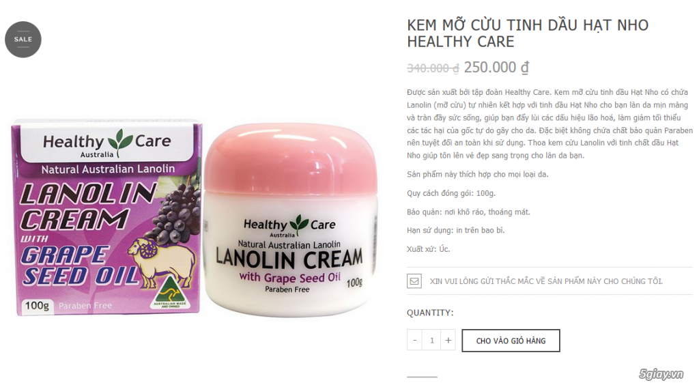Click the purple Lanolin Cream box image

click(x=106, y=217)
